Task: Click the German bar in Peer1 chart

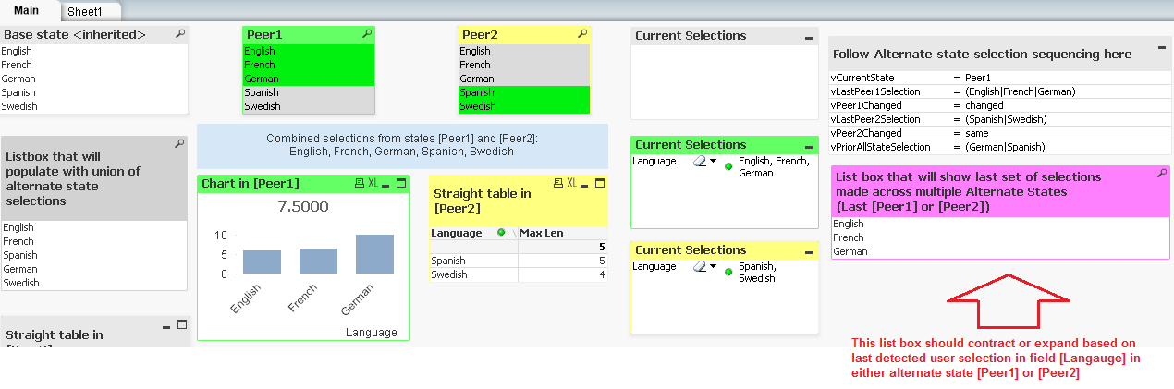Action: click(x=374, y=254)
